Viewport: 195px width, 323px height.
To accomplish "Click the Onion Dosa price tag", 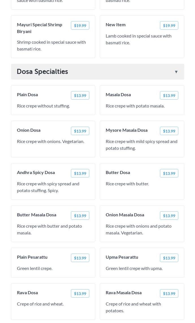I will (x=80, y=131).
